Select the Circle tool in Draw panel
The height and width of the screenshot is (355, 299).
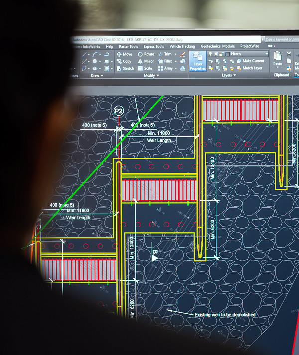pyautogui.click(x=95, y=61)
